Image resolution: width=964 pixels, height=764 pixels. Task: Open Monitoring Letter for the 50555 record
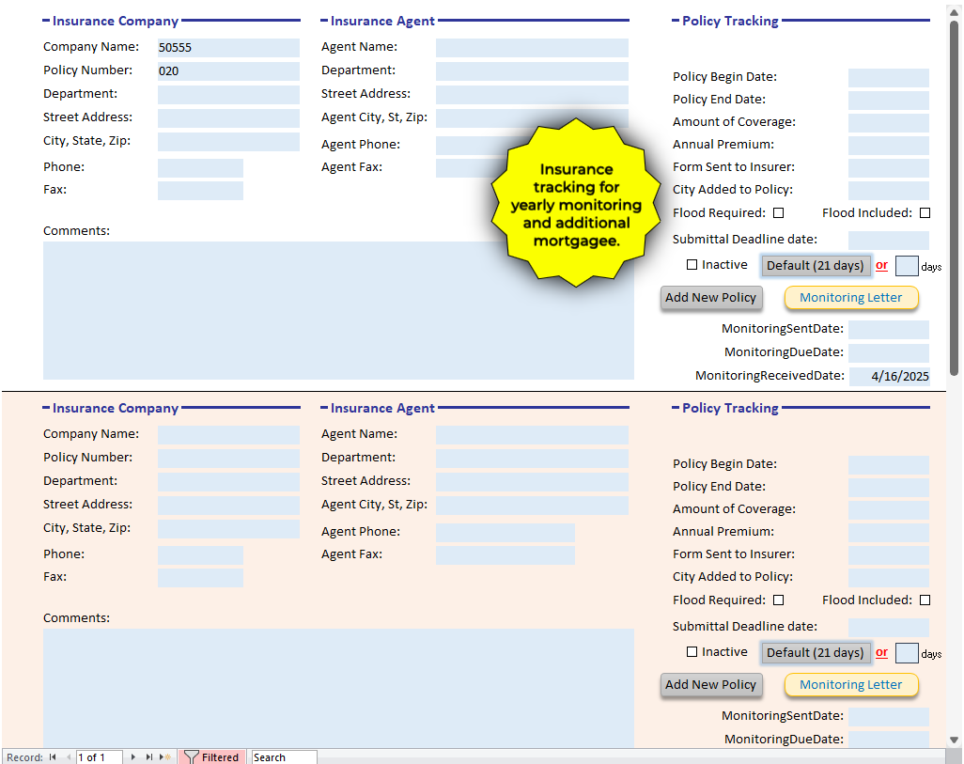(851, 298)
